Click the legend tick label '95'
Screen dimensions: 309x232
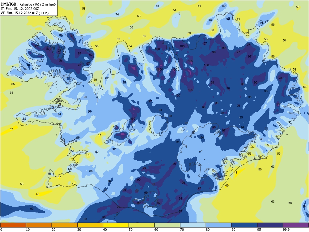[259, 230]
